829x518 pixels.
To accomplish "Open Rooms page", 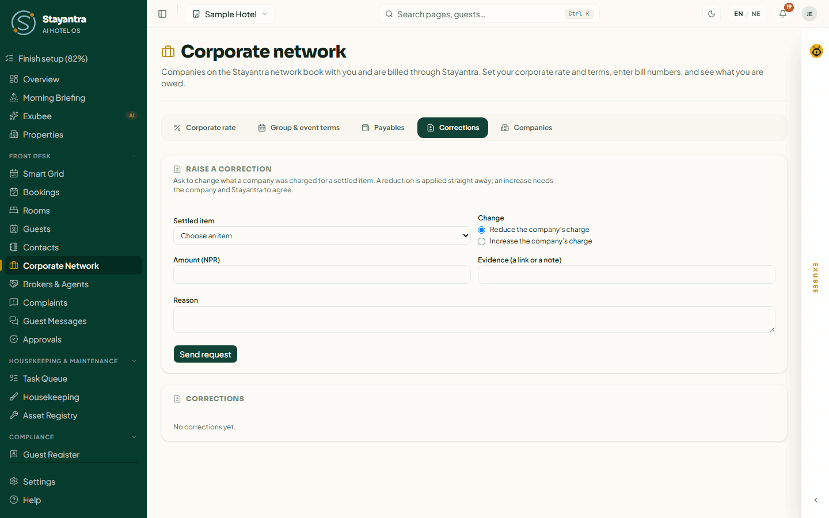I will tap(73, 211).
